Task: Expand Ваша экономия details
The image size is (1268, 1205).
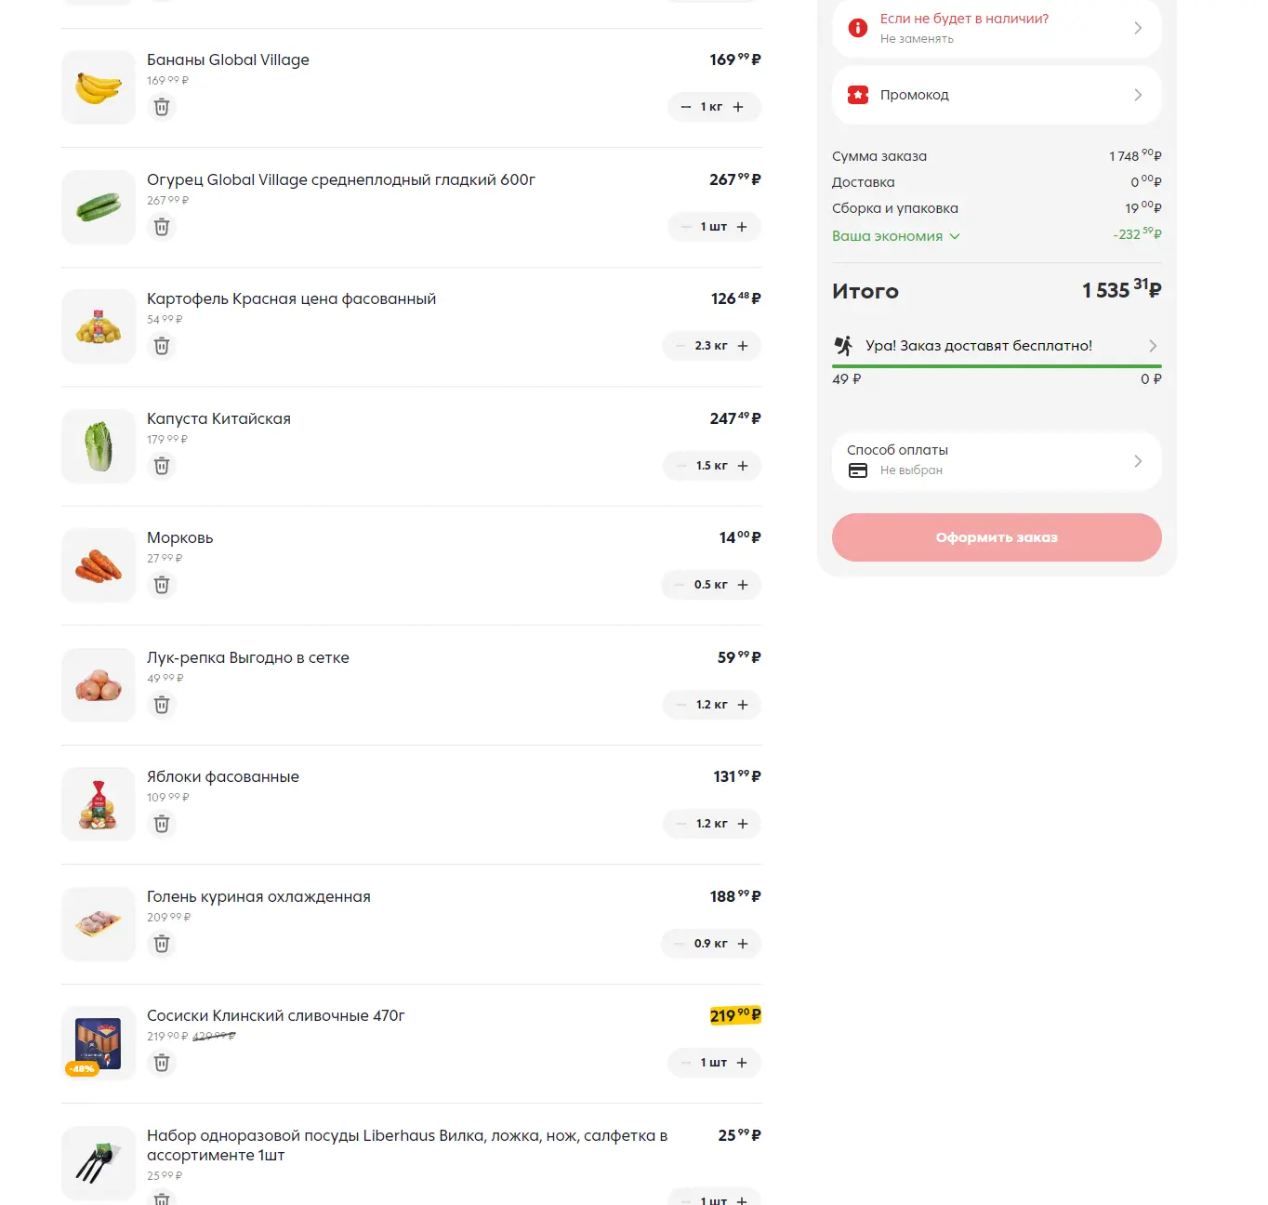Action: 896,236
